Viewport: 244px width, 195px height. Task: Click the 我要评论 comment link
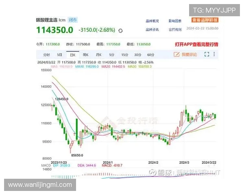(x=189, y=54)
